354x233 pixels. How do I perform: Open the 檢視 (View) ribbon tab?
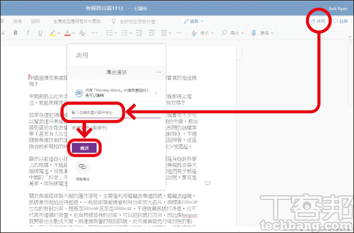tap(17, 21)
